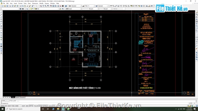Screen dimensions: 198x111
Task: Select the Line tool in Draw toolbar
Action: point(1,12)
